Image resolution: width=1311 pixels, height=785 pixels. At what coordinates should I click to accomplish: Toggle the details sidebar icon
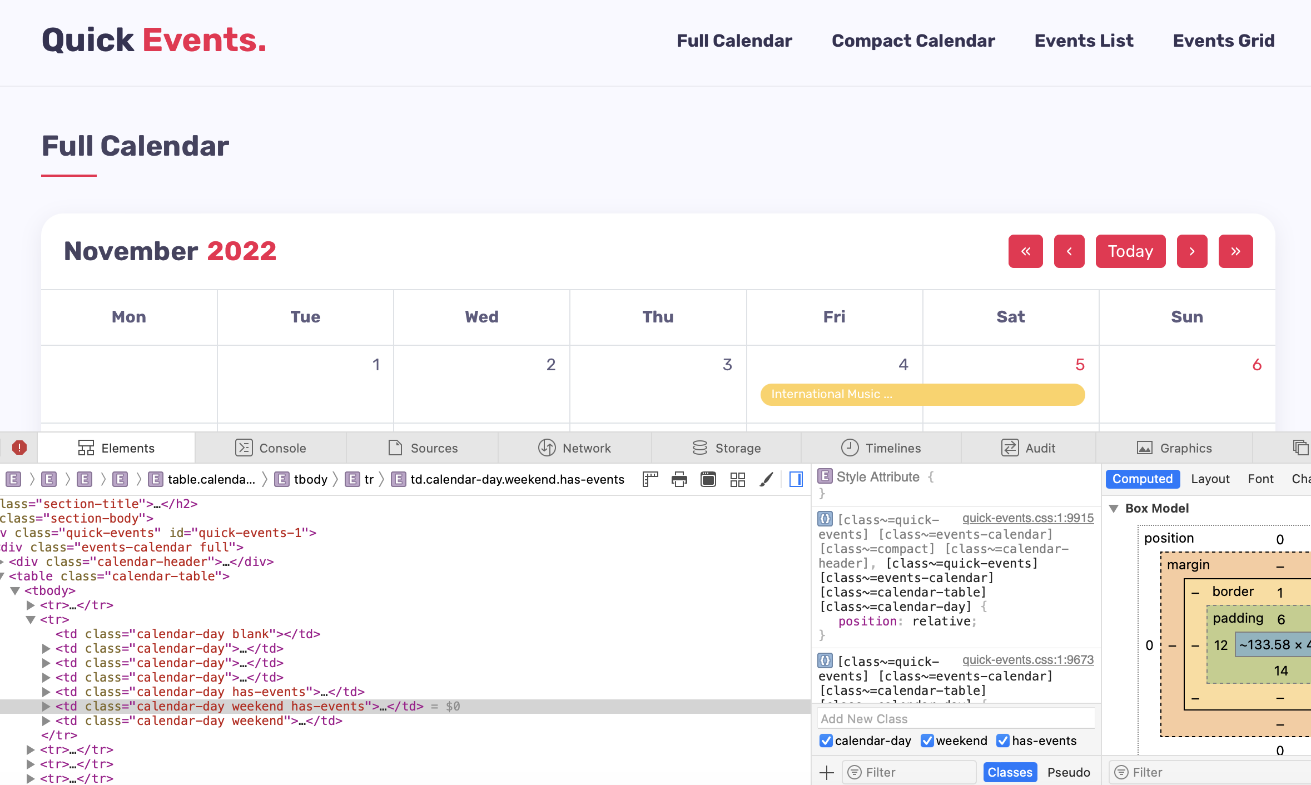tap(796, 479)
